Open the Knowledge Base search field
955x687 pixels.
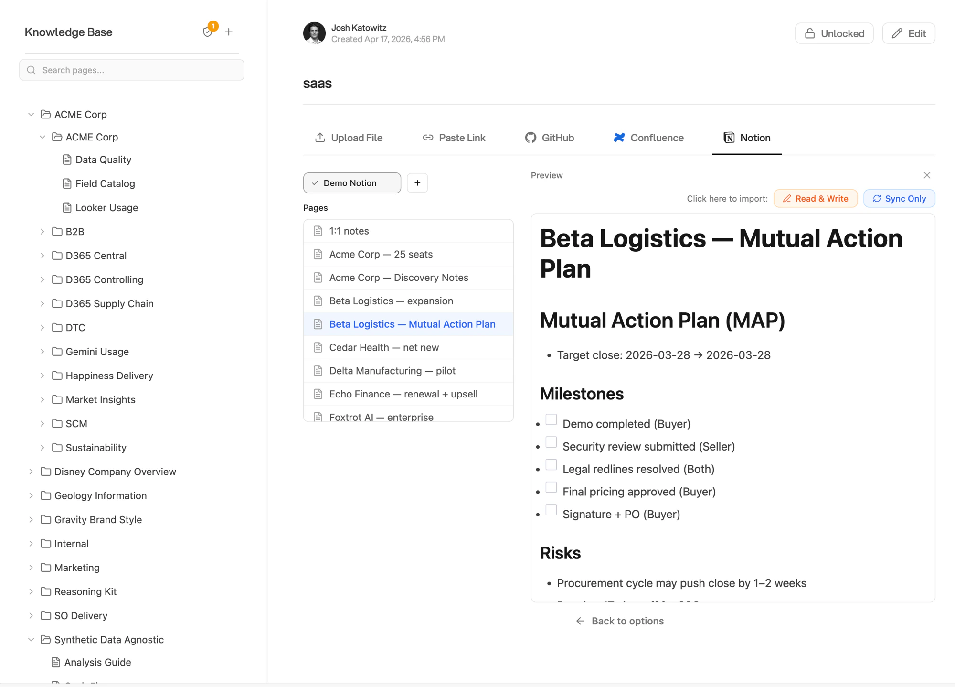click(x=131, y=70)
